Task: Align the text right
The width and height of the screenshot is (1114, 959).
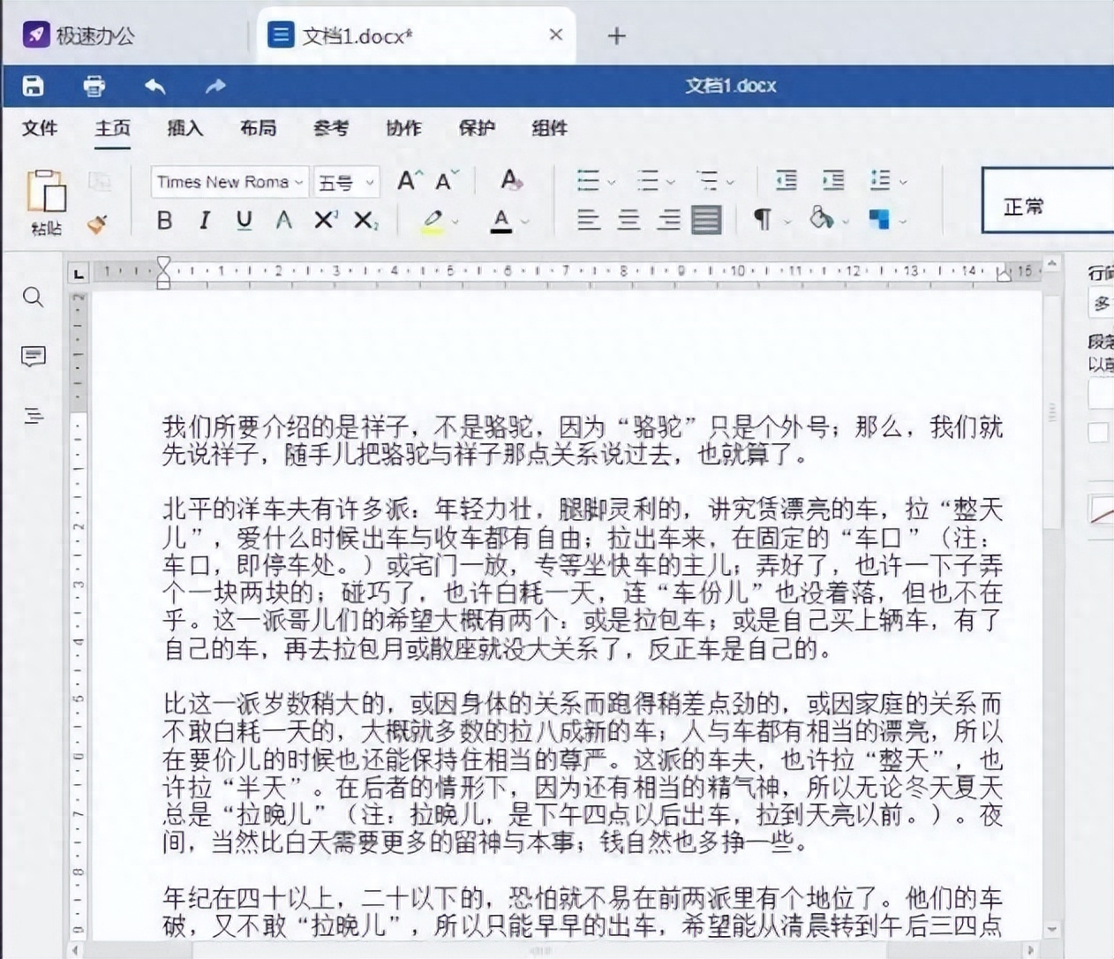Action: tap(669, 220)
